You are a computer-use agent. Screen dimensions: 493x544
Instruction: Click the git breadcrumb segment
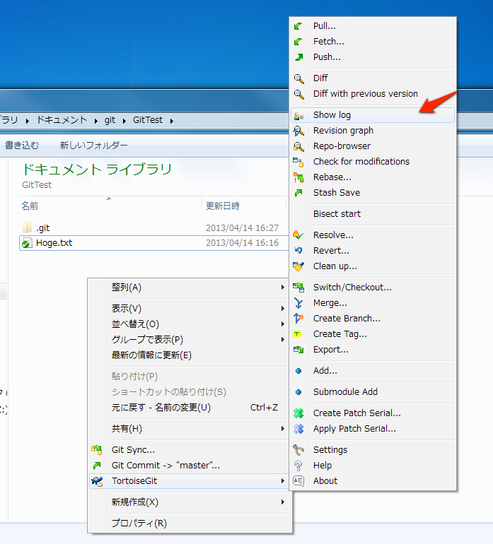pos(110,120)
